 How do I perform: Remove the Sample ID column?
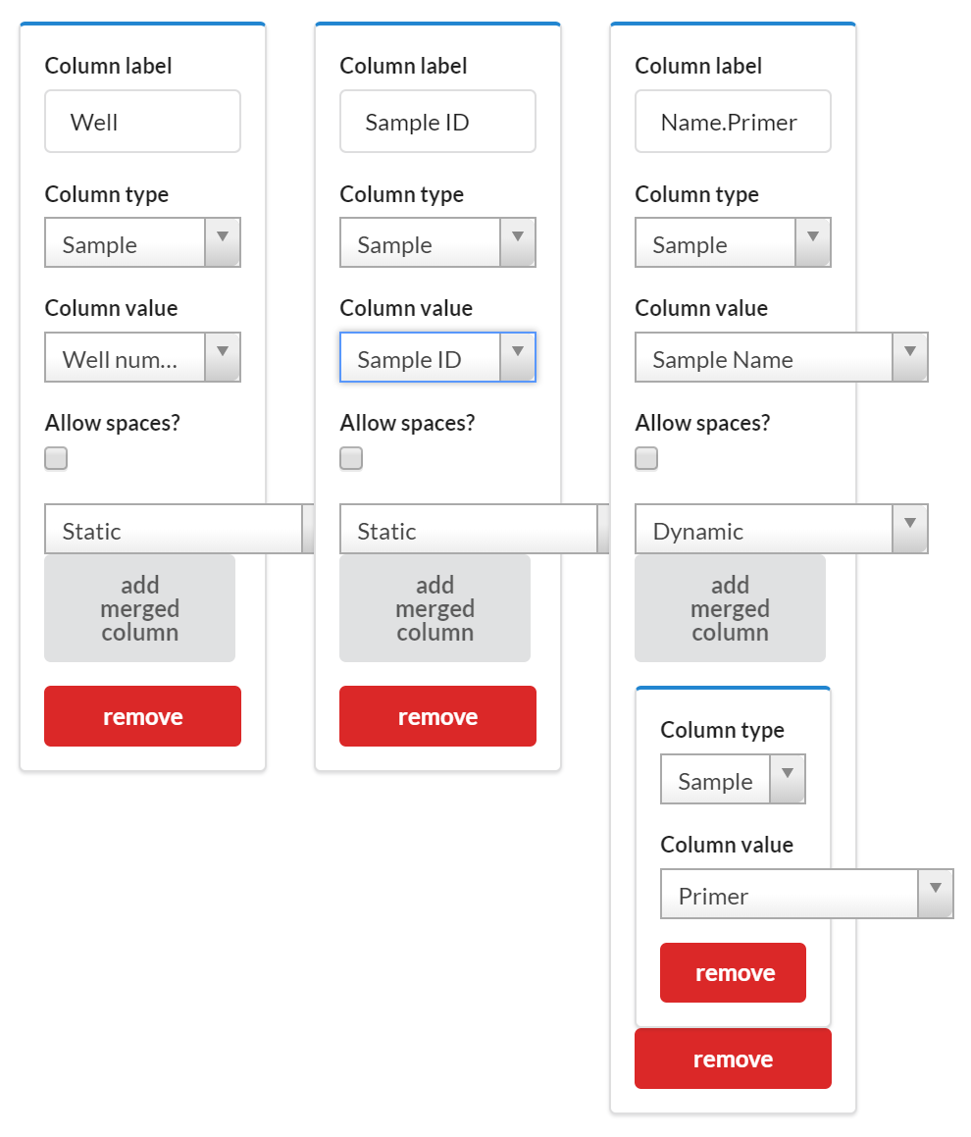437,716
